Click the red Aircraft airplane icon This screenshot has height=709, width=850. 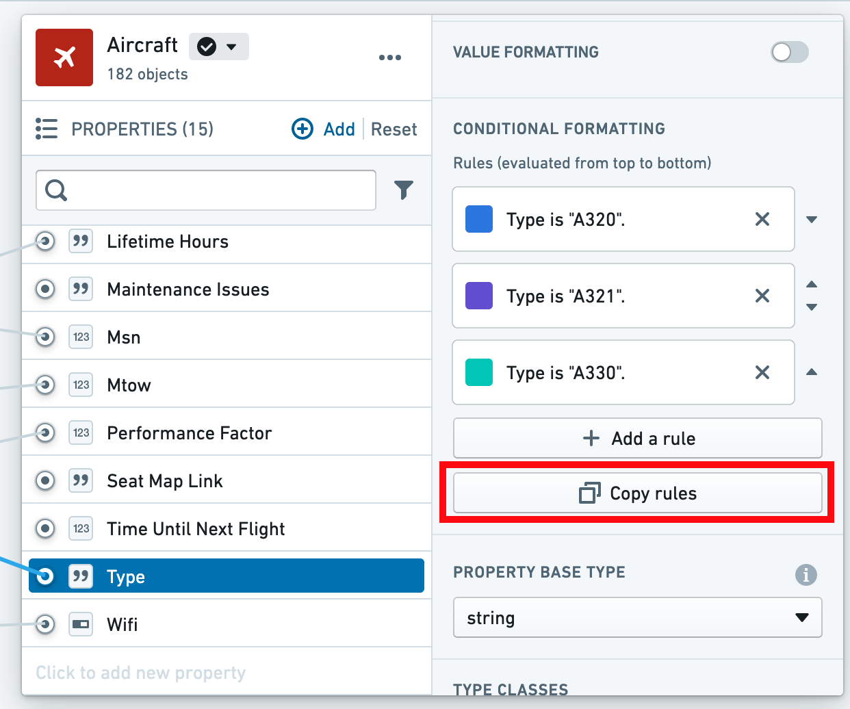(64, 57)
